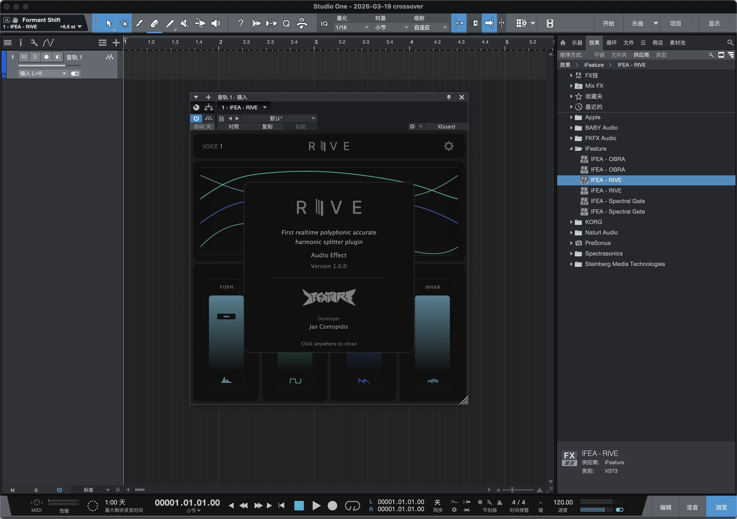The height and width of the screenshot is (519, 737).
Task: Click the 对照 compare button
Action: [x=233, y=127]
